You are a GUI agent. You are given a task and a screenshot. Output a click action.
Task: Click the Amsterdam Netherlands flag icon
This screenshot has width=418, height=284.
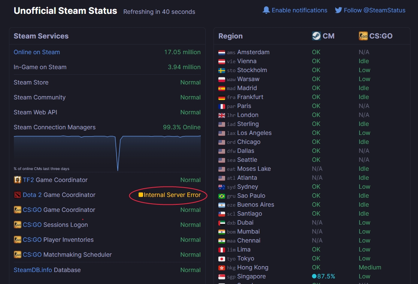click(222, 52)
